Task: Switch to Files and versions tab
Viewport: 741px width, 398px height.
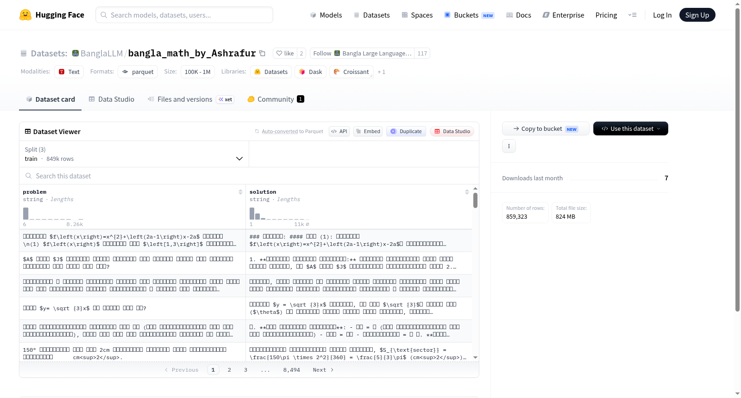Action: [x=190, y=99]
